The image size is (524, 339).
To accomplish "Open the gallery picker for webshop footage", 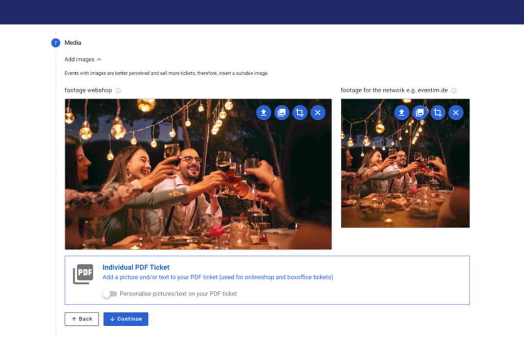I will 281,112.
